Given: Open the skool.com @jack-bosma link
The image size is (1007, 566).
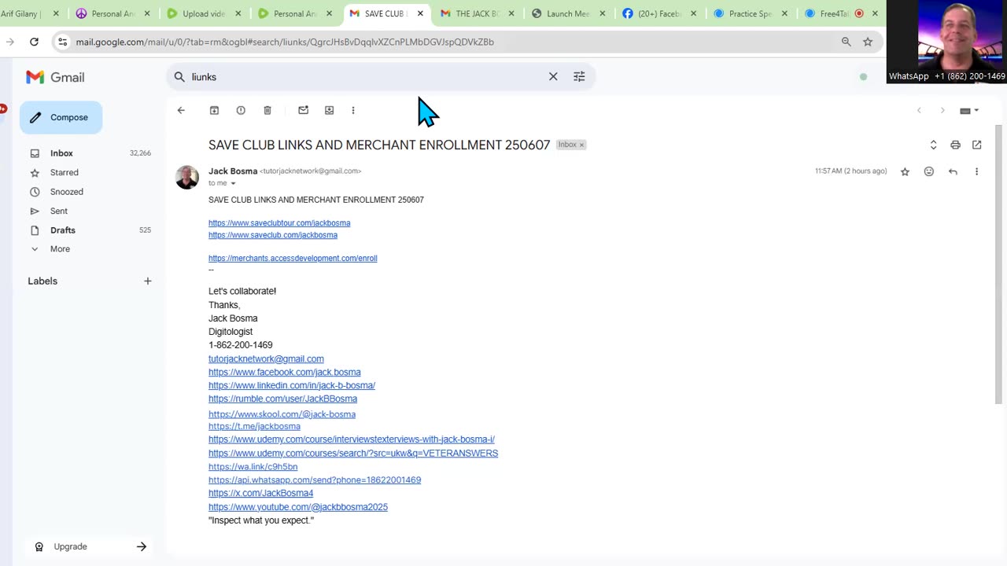Looking at the screenshot, I should 282,414.
